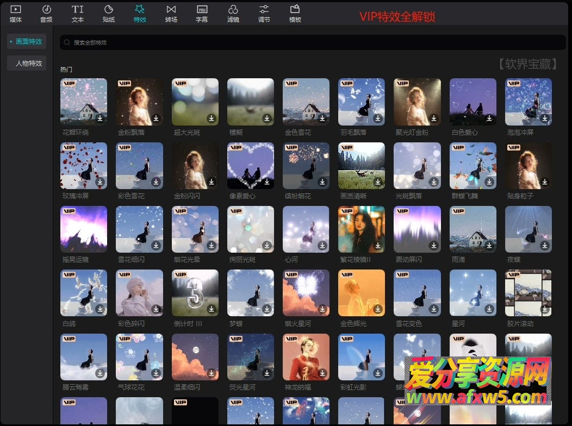Pick the 繁花棱镜II effect thumbnail
The image size is (572, 426).
click(362, 229)
